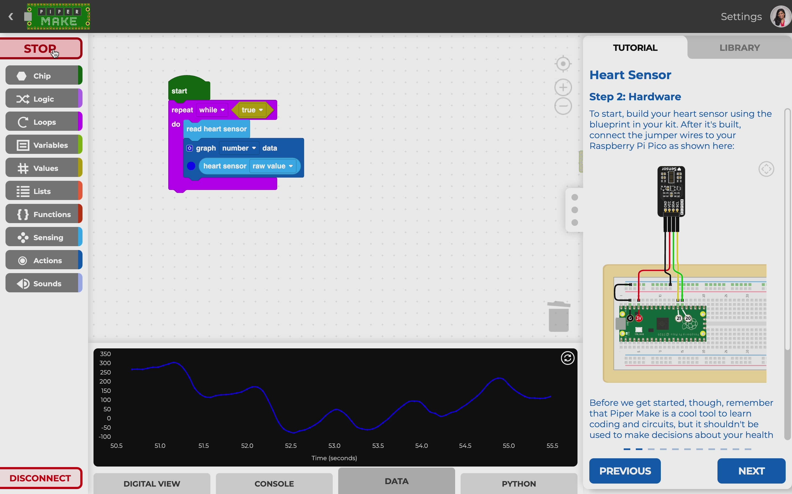792x494 pixels.
Task: Open the while loop mode dropdown
Action: pos(212,110)
